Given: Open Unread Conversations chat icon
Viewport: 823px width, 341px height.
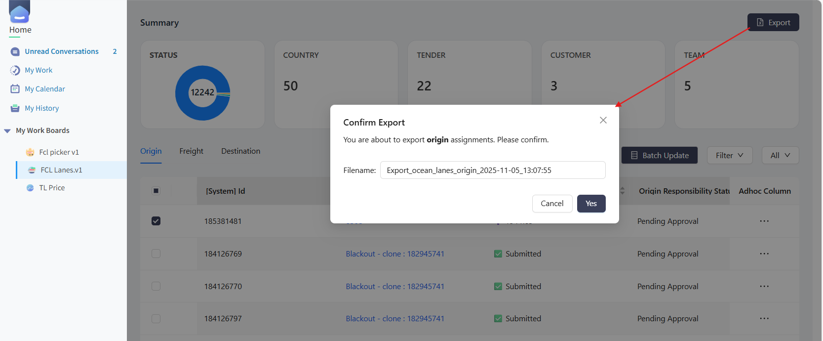Looking at the screenshot, I should coord(15,51).
